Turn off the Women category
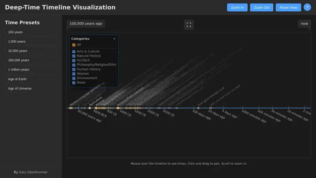316x178 pixels. point(74,74)
